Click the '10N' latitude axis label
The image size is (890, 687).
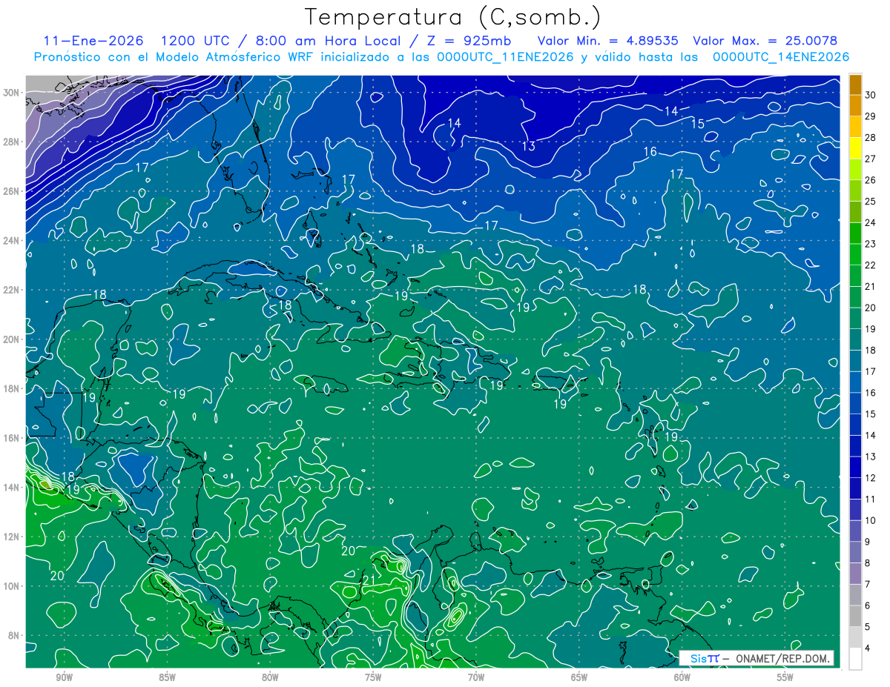tap(12, 586)
